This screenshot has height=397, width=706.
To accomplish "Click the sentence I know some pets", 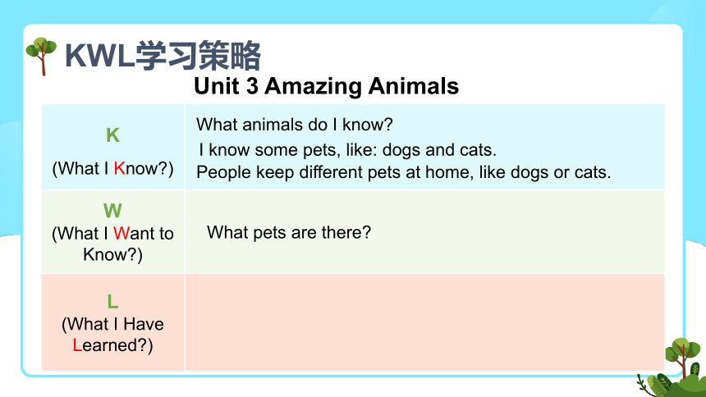I will 347,150.
